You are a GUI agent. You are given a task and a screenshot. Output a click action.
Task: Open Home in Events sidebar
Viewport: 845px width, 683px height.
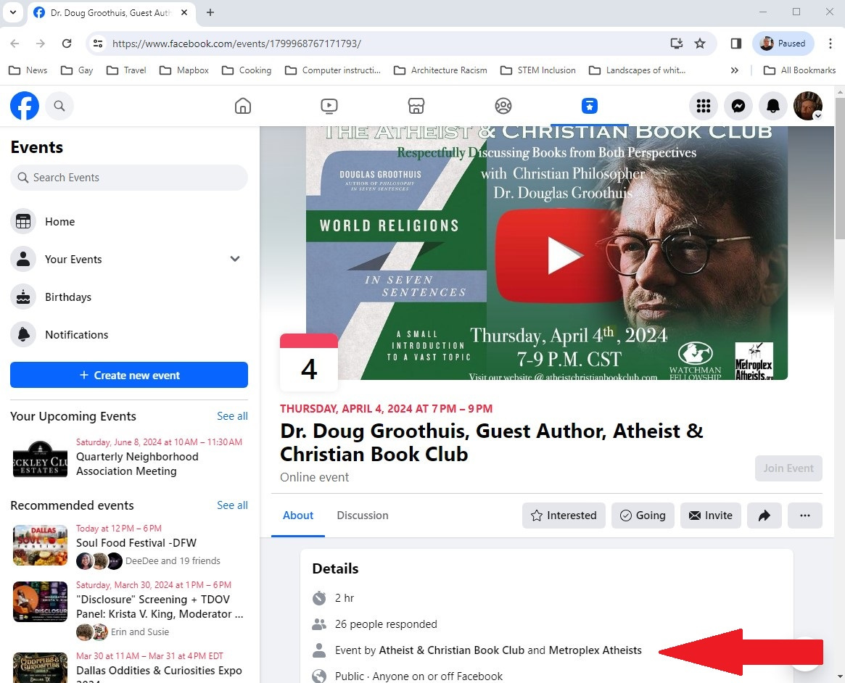[129, 221]
